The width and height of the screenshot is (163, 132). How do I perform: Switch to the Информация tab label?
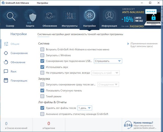109,26
